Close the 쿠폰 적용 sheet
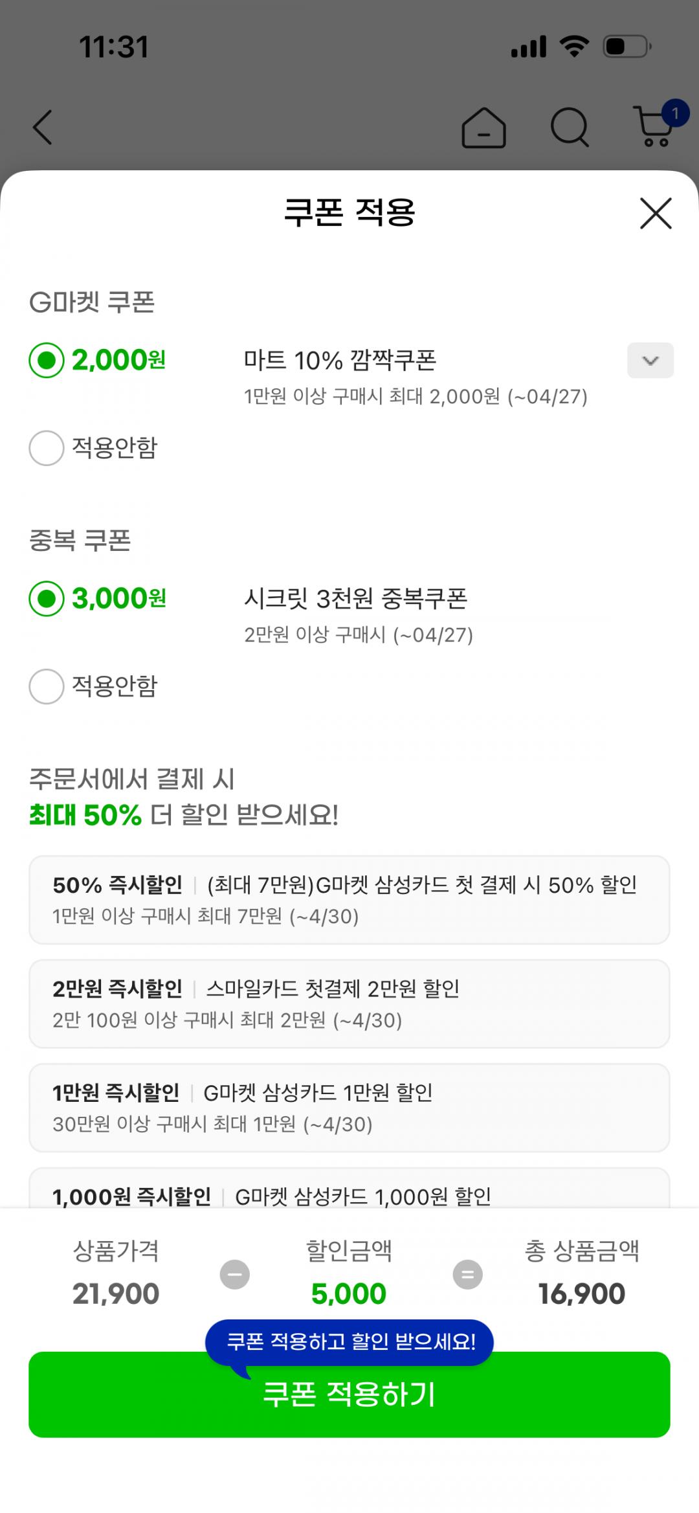699x1513 pixels. tap(656, 213)
